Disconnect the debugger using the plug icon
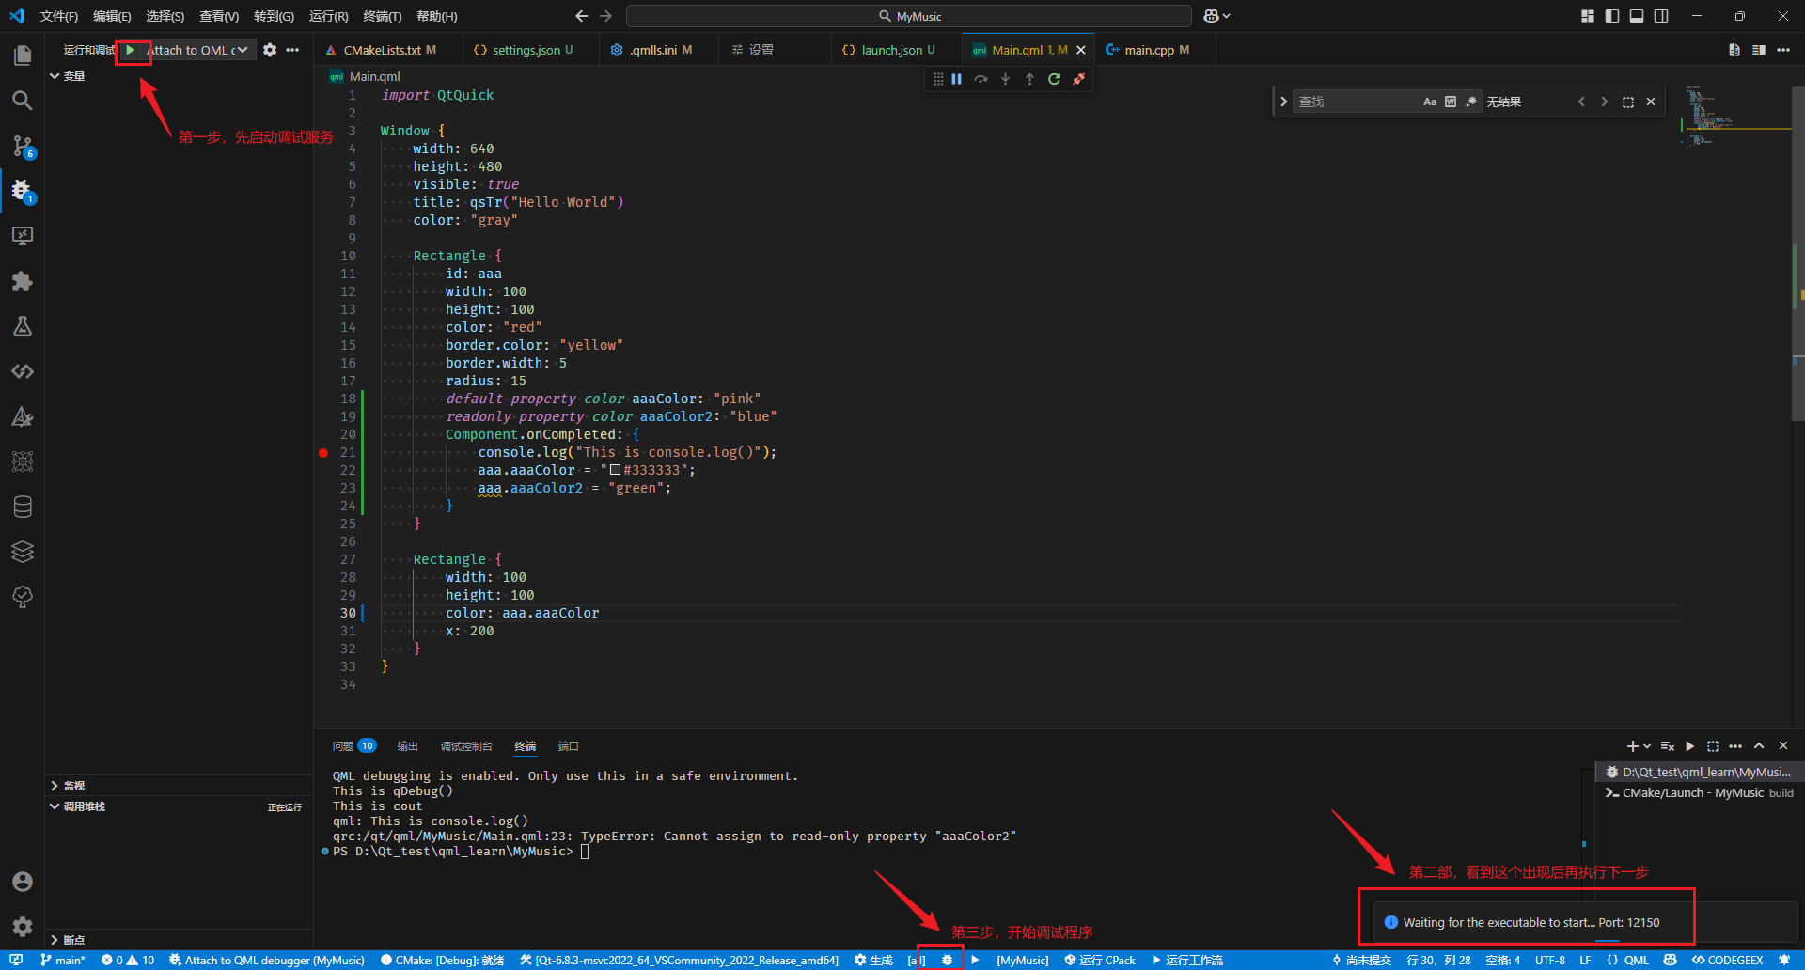The image size is (1805, 970). tap(1078, 79)
